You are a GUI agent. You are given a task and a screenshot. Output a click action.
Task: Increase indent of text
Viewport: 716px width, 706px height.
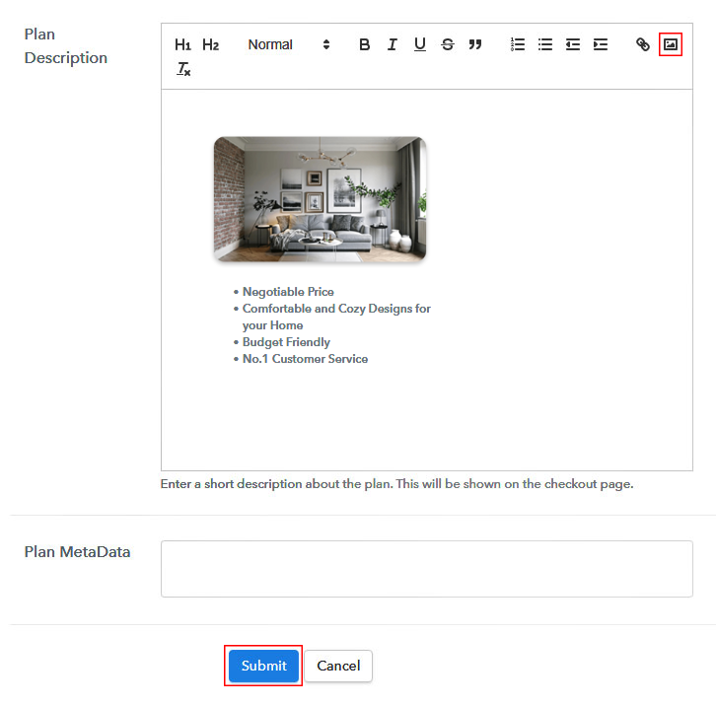tap(601, 44)
